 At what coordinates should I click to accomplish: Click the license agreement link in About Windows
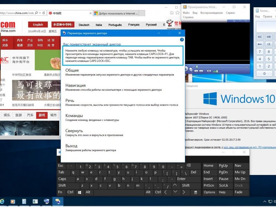[250, 147]
